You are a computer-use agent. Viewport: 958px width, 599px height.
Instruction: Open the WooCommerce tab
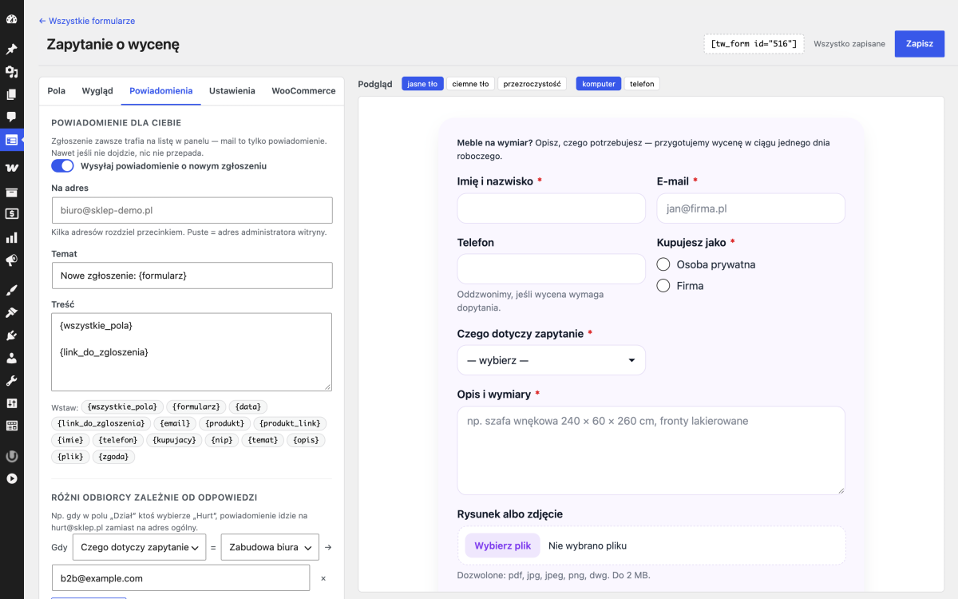303,91
